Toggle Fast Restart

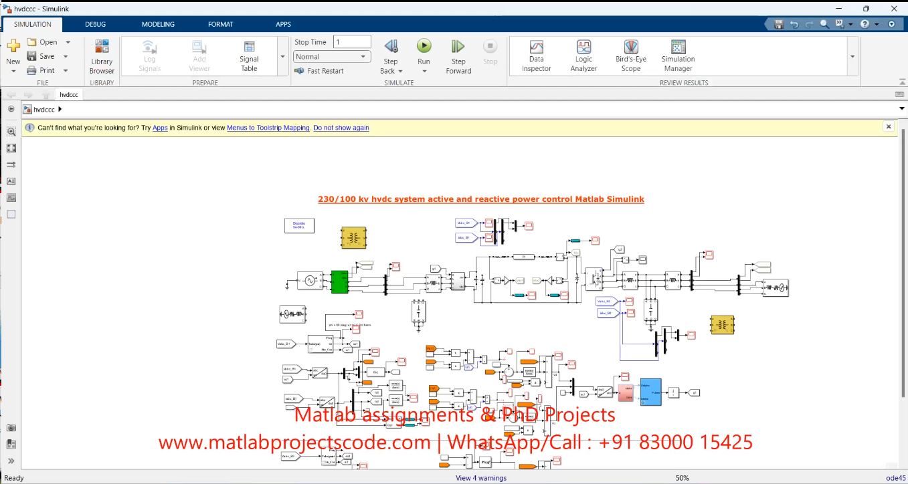coord(319,71)
